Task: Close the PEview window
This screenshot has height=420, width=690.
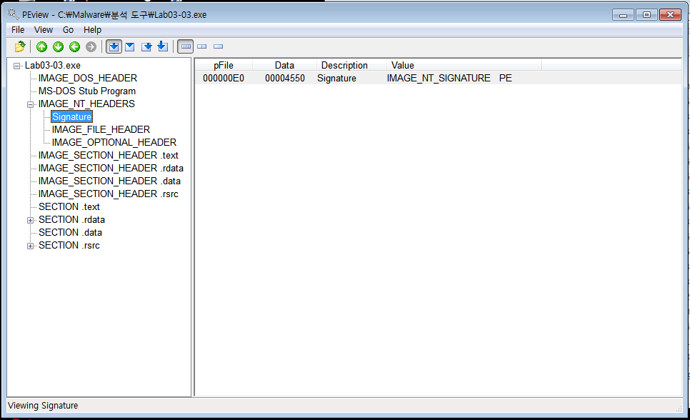Action: 670,15
